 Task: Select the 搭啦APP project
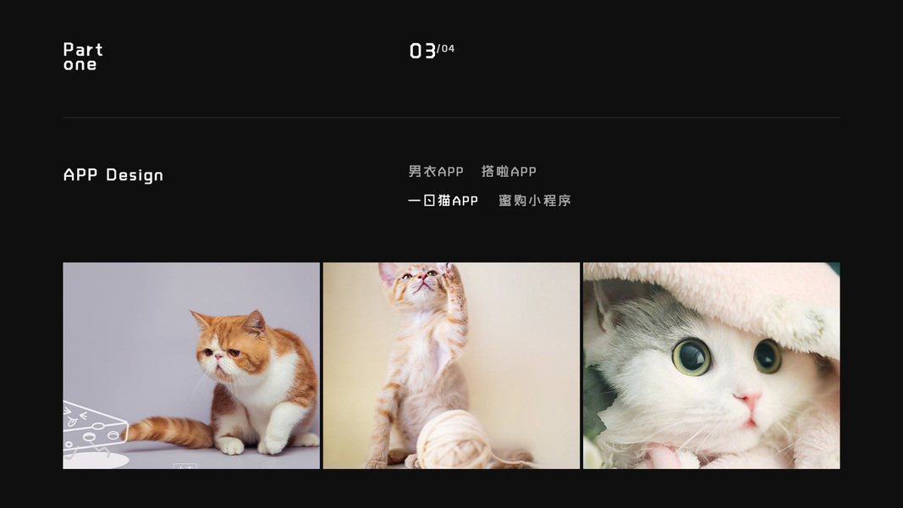point(509,172)
